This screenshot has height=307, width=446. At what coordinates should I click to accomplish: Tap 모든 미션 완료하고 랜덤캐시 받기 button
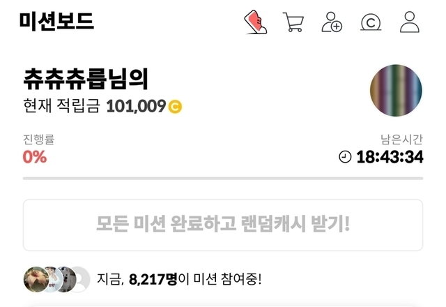pos(223,225)
